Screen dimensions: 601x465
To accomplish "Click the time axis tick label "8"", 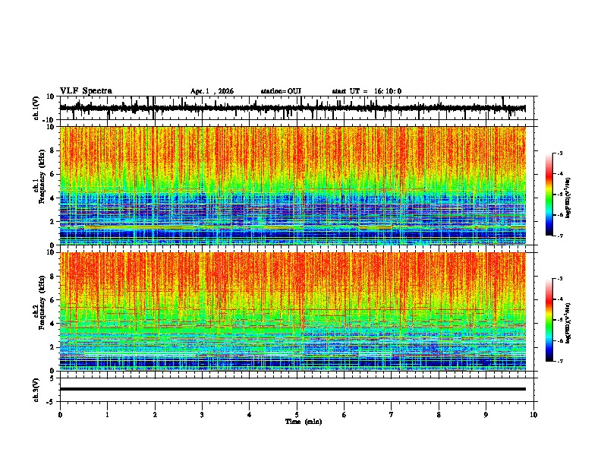I will pyautogui.click(x=439, y=415).
